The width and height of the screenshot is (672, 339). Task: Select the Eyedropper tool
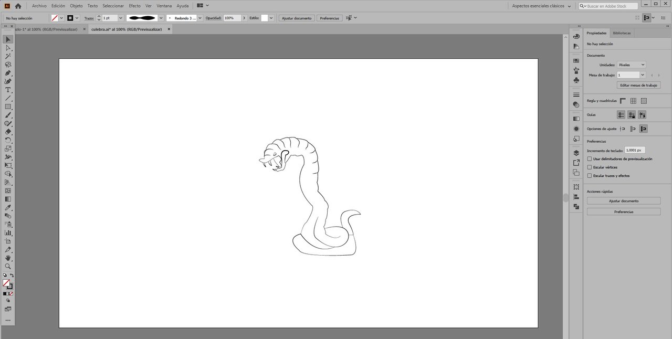[8, 207]
